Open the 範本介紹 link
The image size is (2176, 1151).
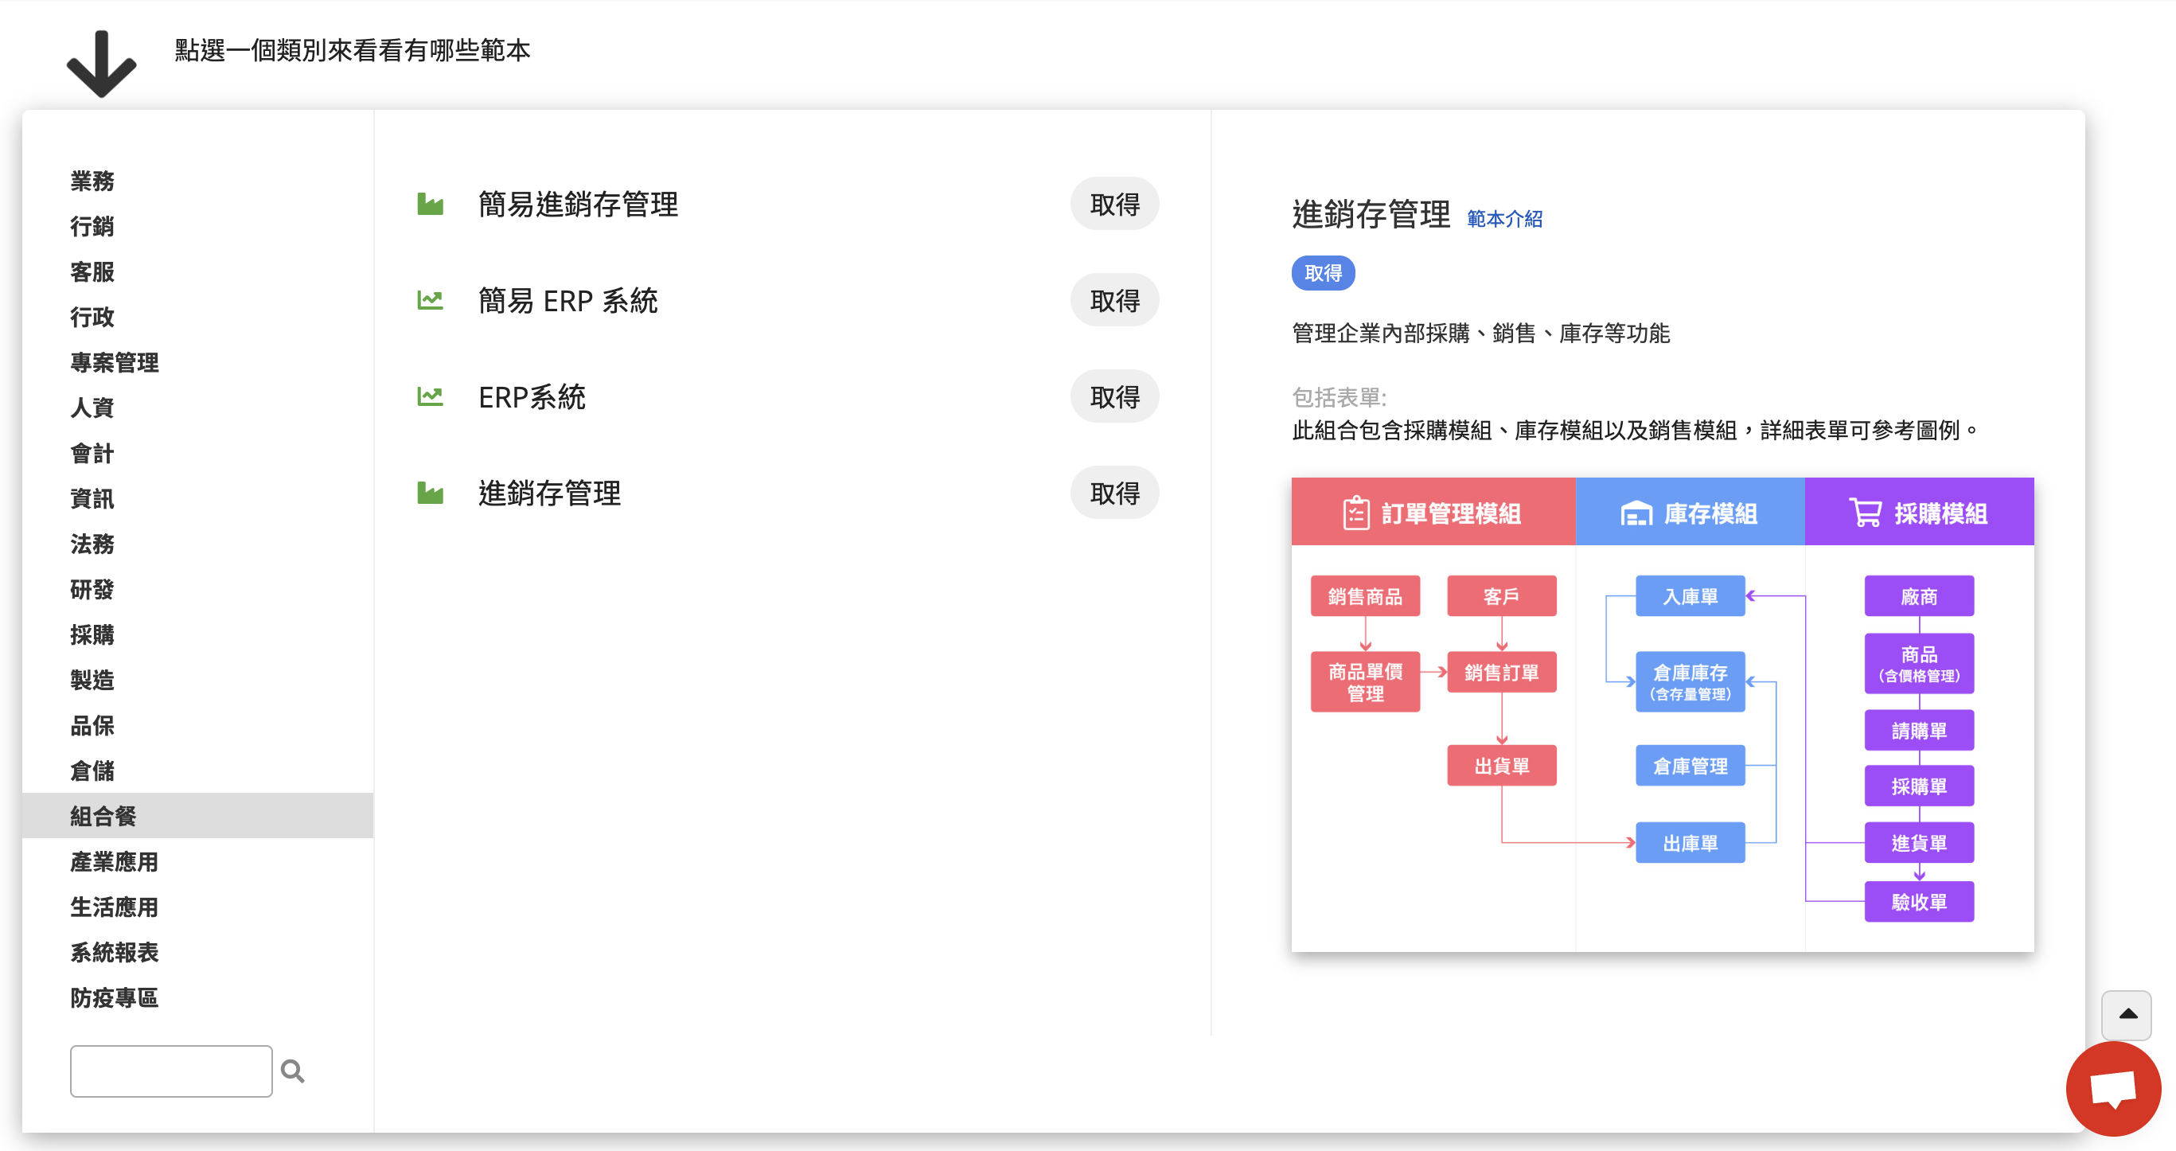pos(1504,219)
